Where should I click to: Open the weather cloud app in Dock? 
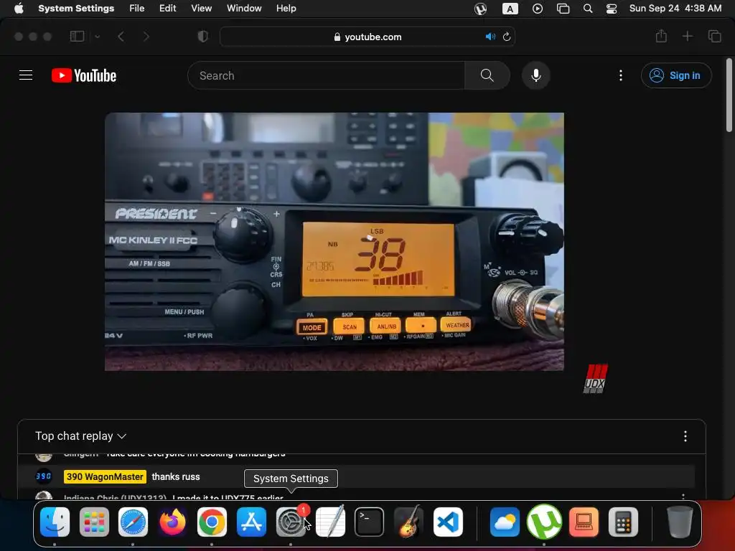505,522
